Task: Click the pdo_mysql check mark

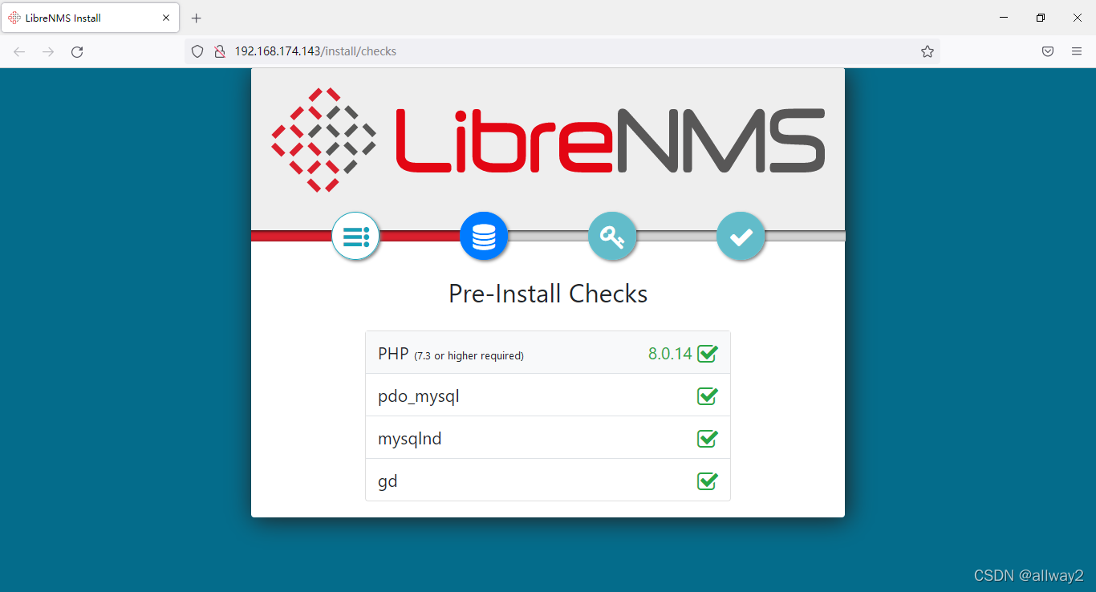Action: (x=707, y=396)
